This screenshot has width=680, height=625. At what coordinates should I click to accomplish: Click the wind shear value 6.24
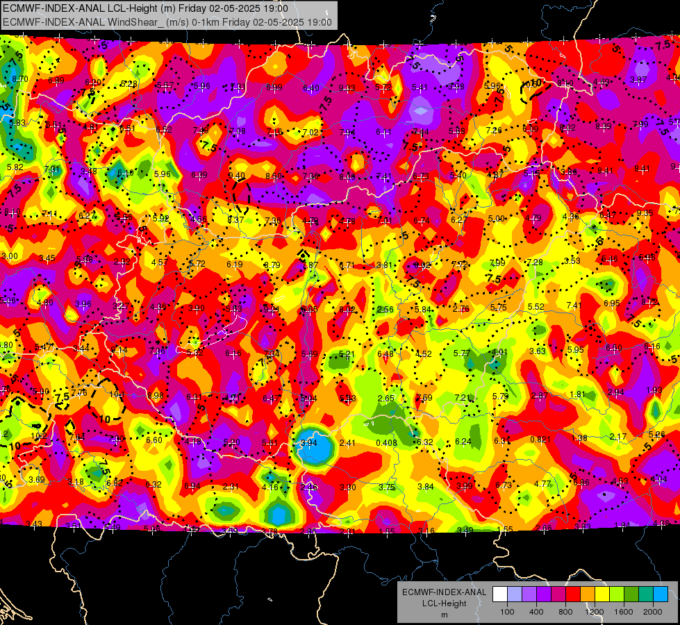pyautogui.click(x=463, y=442)
